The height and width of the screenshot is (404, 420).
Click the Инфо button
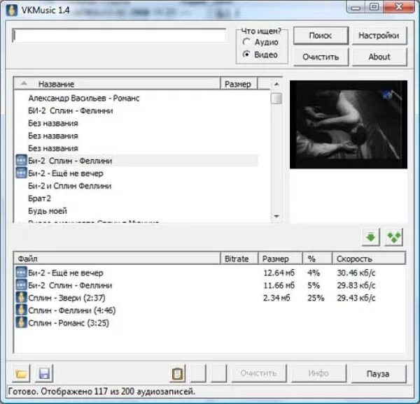(x=318, y=373)
